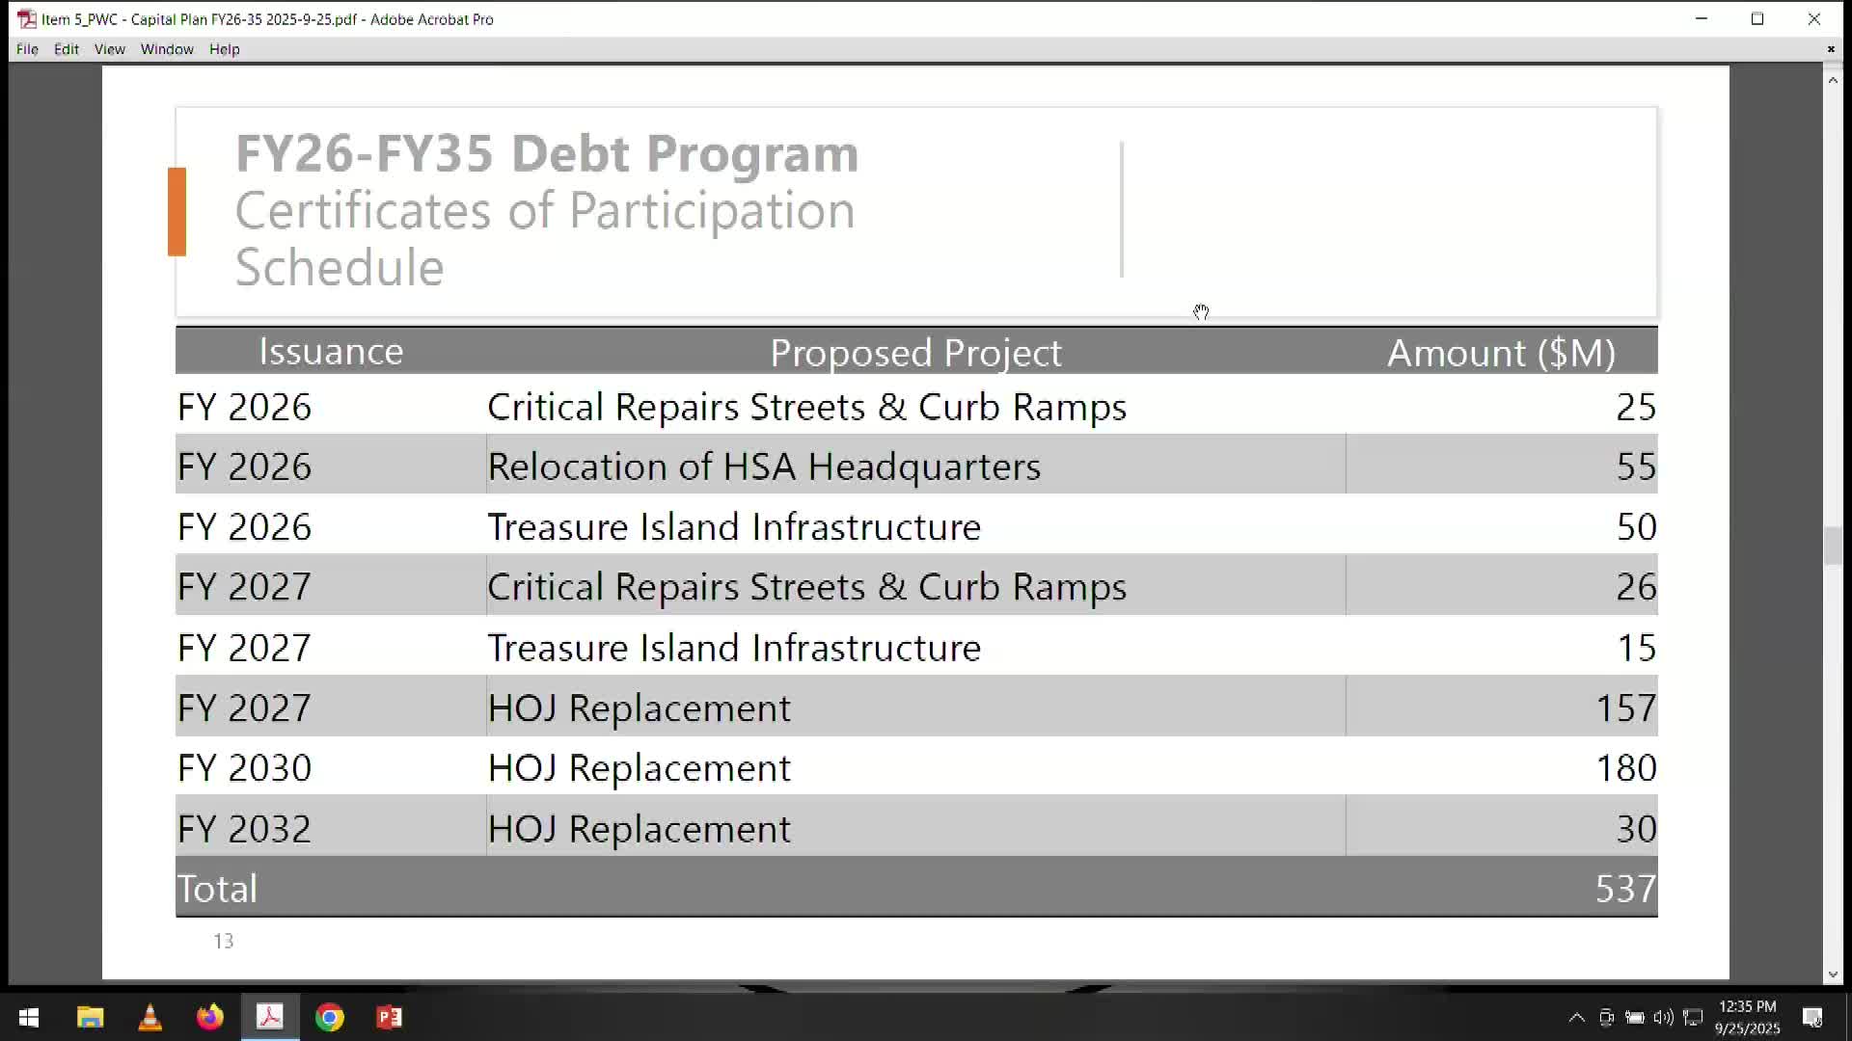
Task: Open PowerPoint from the taskbar
Action: (389, 1017)
